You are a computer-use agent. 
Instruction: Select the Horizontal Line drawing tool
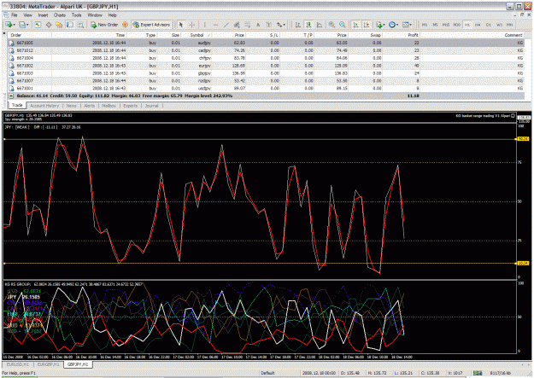[215, 25]
